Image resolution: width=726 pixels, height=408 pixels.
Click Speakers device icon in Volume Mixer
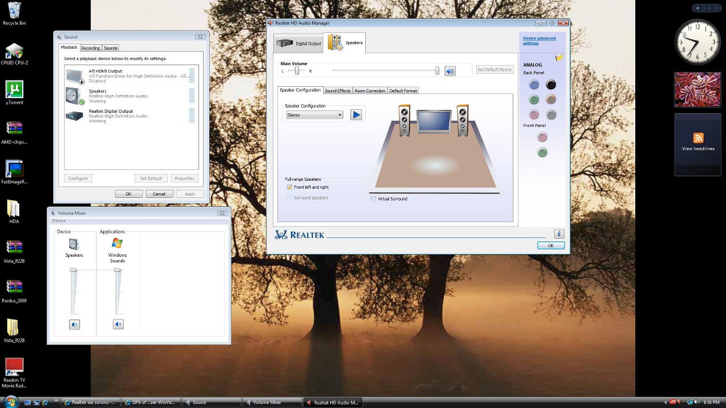74,244
